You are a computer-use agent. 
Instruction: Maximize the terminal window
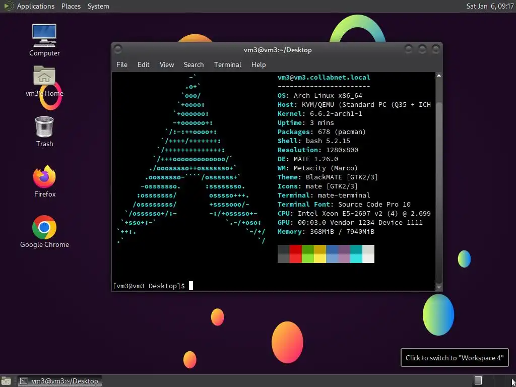(422, 49)
